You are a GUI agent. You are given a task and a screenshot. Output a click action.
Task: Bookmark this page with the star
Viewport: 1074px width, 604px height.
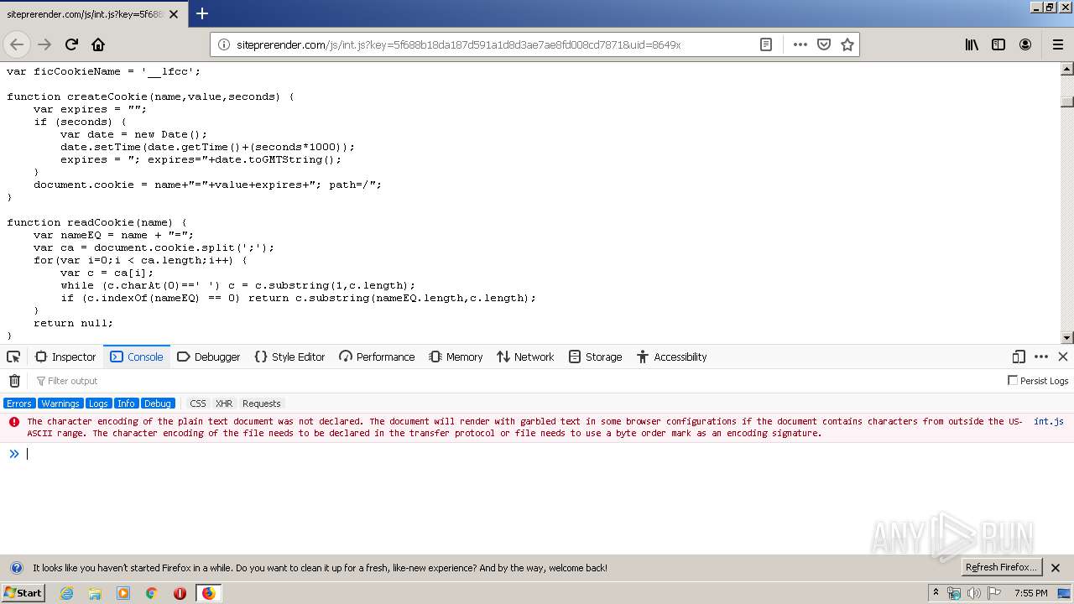click(x=847, y=44)
